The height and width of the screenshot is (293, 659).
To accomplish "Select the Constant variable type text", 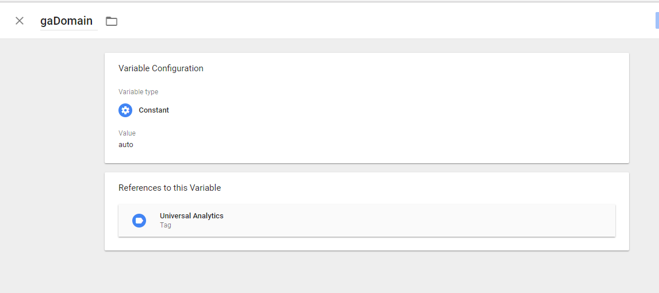I will (x=154, y=110).
